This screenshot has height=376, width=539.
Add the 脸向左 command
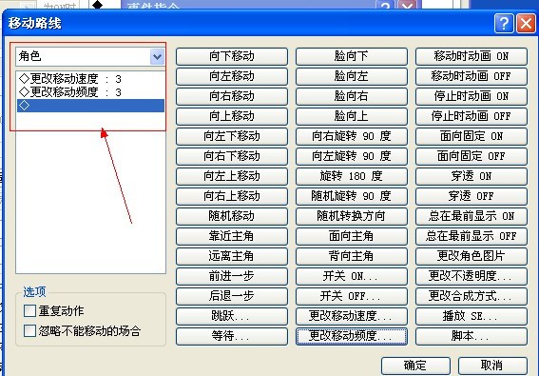[x=352, y=76]
